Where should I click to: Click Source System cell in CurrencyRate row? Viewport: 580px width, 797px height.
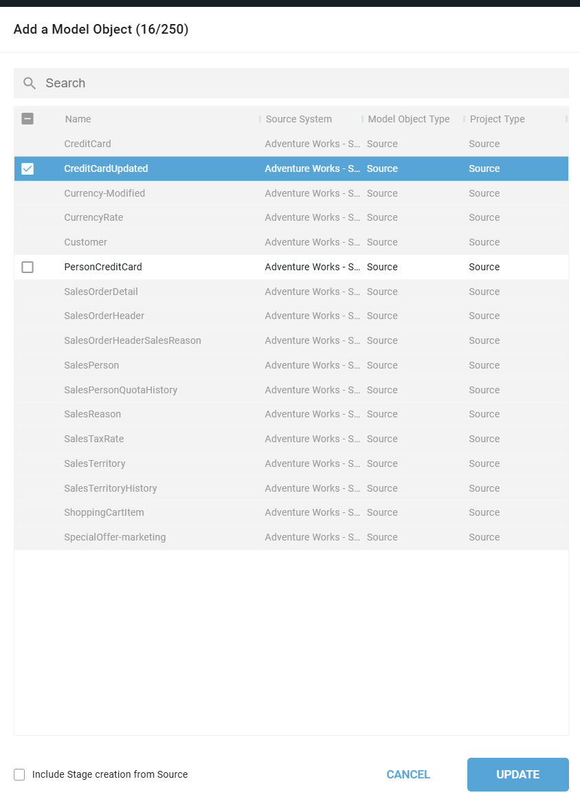pyautogui.click(x=313, y=217)
